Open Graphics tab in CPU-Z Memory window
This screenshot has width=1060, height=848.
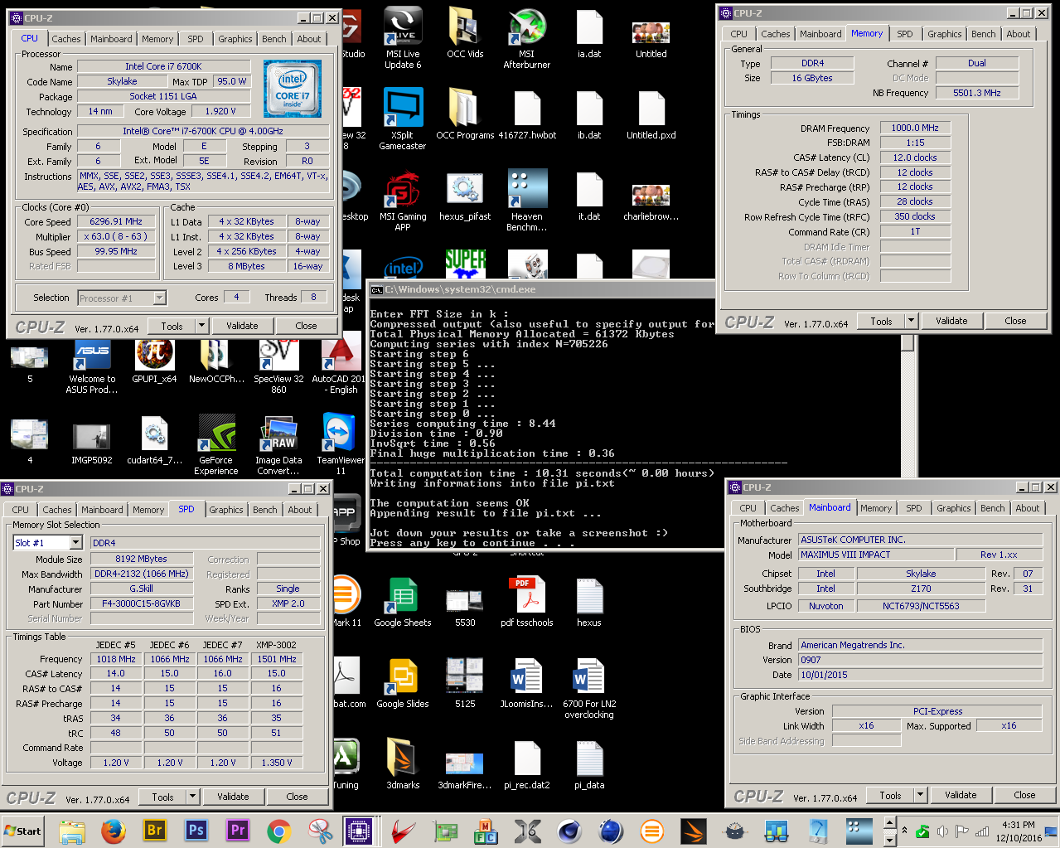click(945, 34)
